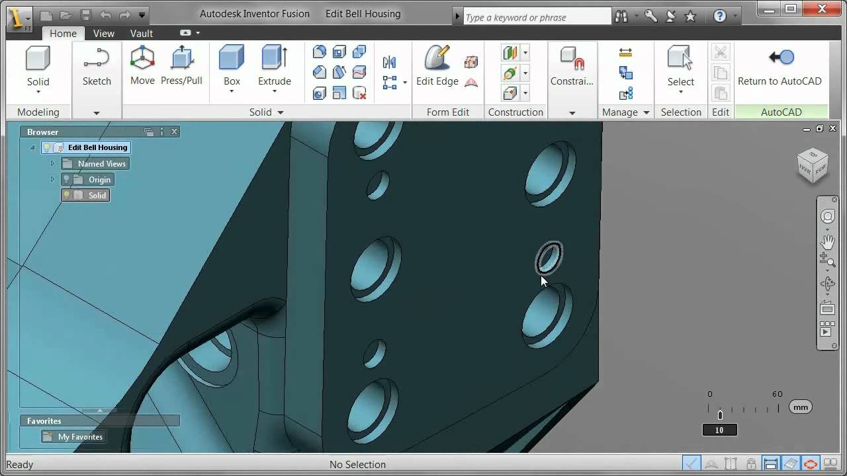Type in the keyword search field
This screenshot has width=847, height=476.
[x=537, y=17]
